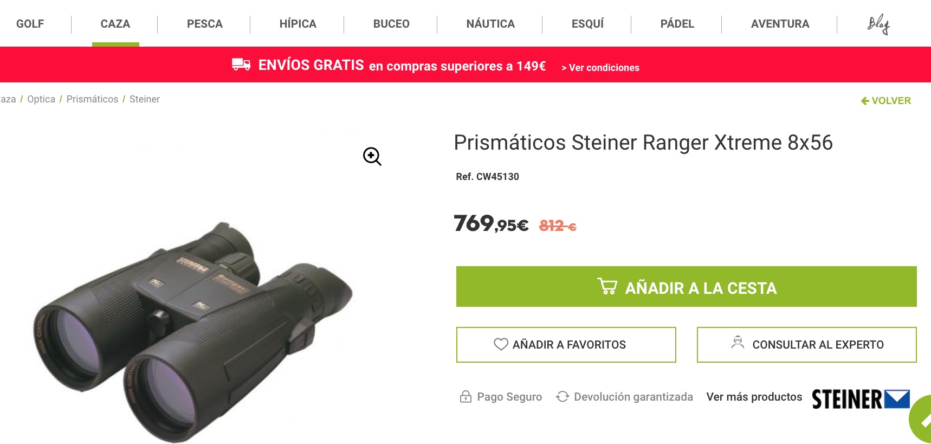Go to Optica breadcrumb link
This screenshot has width=931, height=444.
tap(41, 99)
